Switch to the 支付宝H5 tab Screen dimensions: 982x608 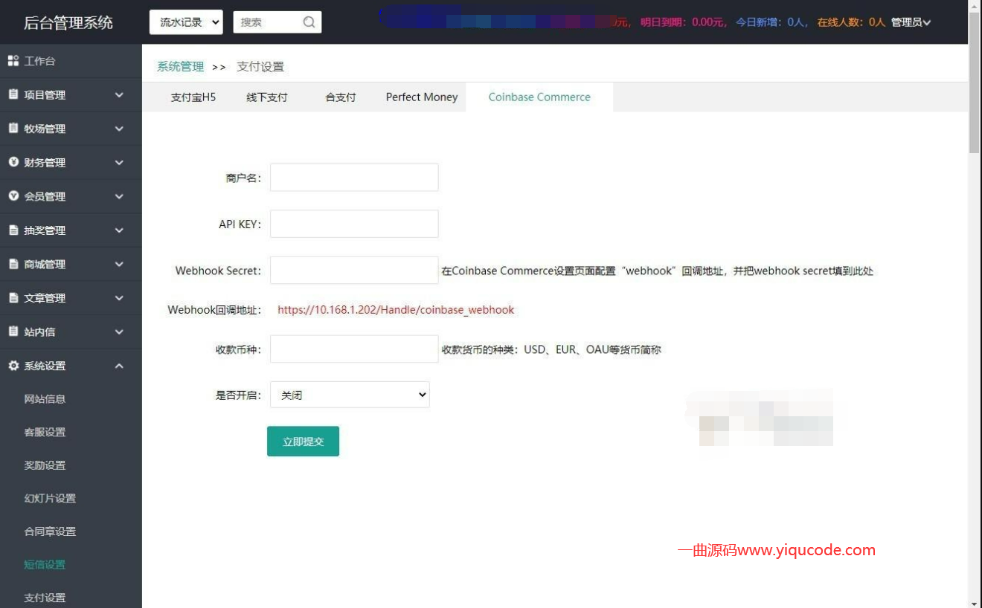pos(193,97)
